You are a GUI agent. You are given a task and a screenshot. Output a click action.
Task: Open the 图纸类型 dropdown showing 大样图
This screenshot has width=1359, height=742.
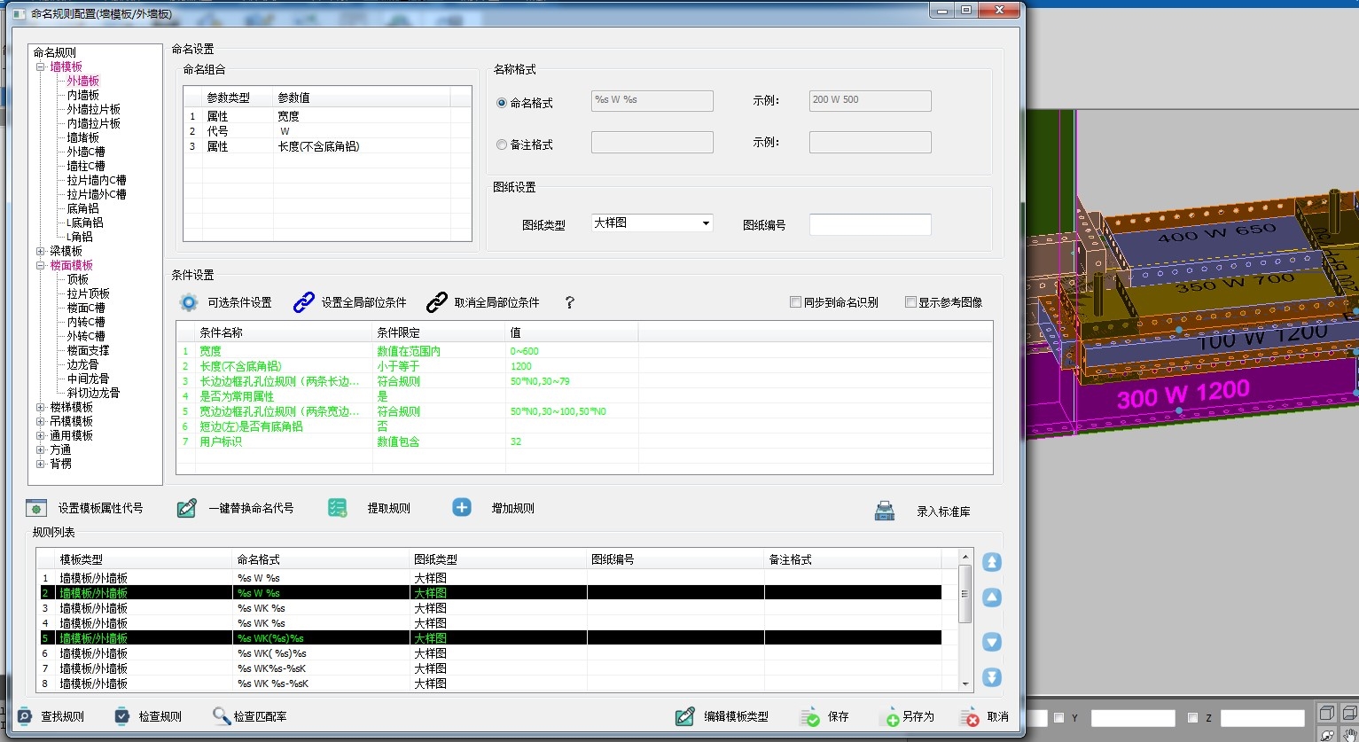[652, 223]
